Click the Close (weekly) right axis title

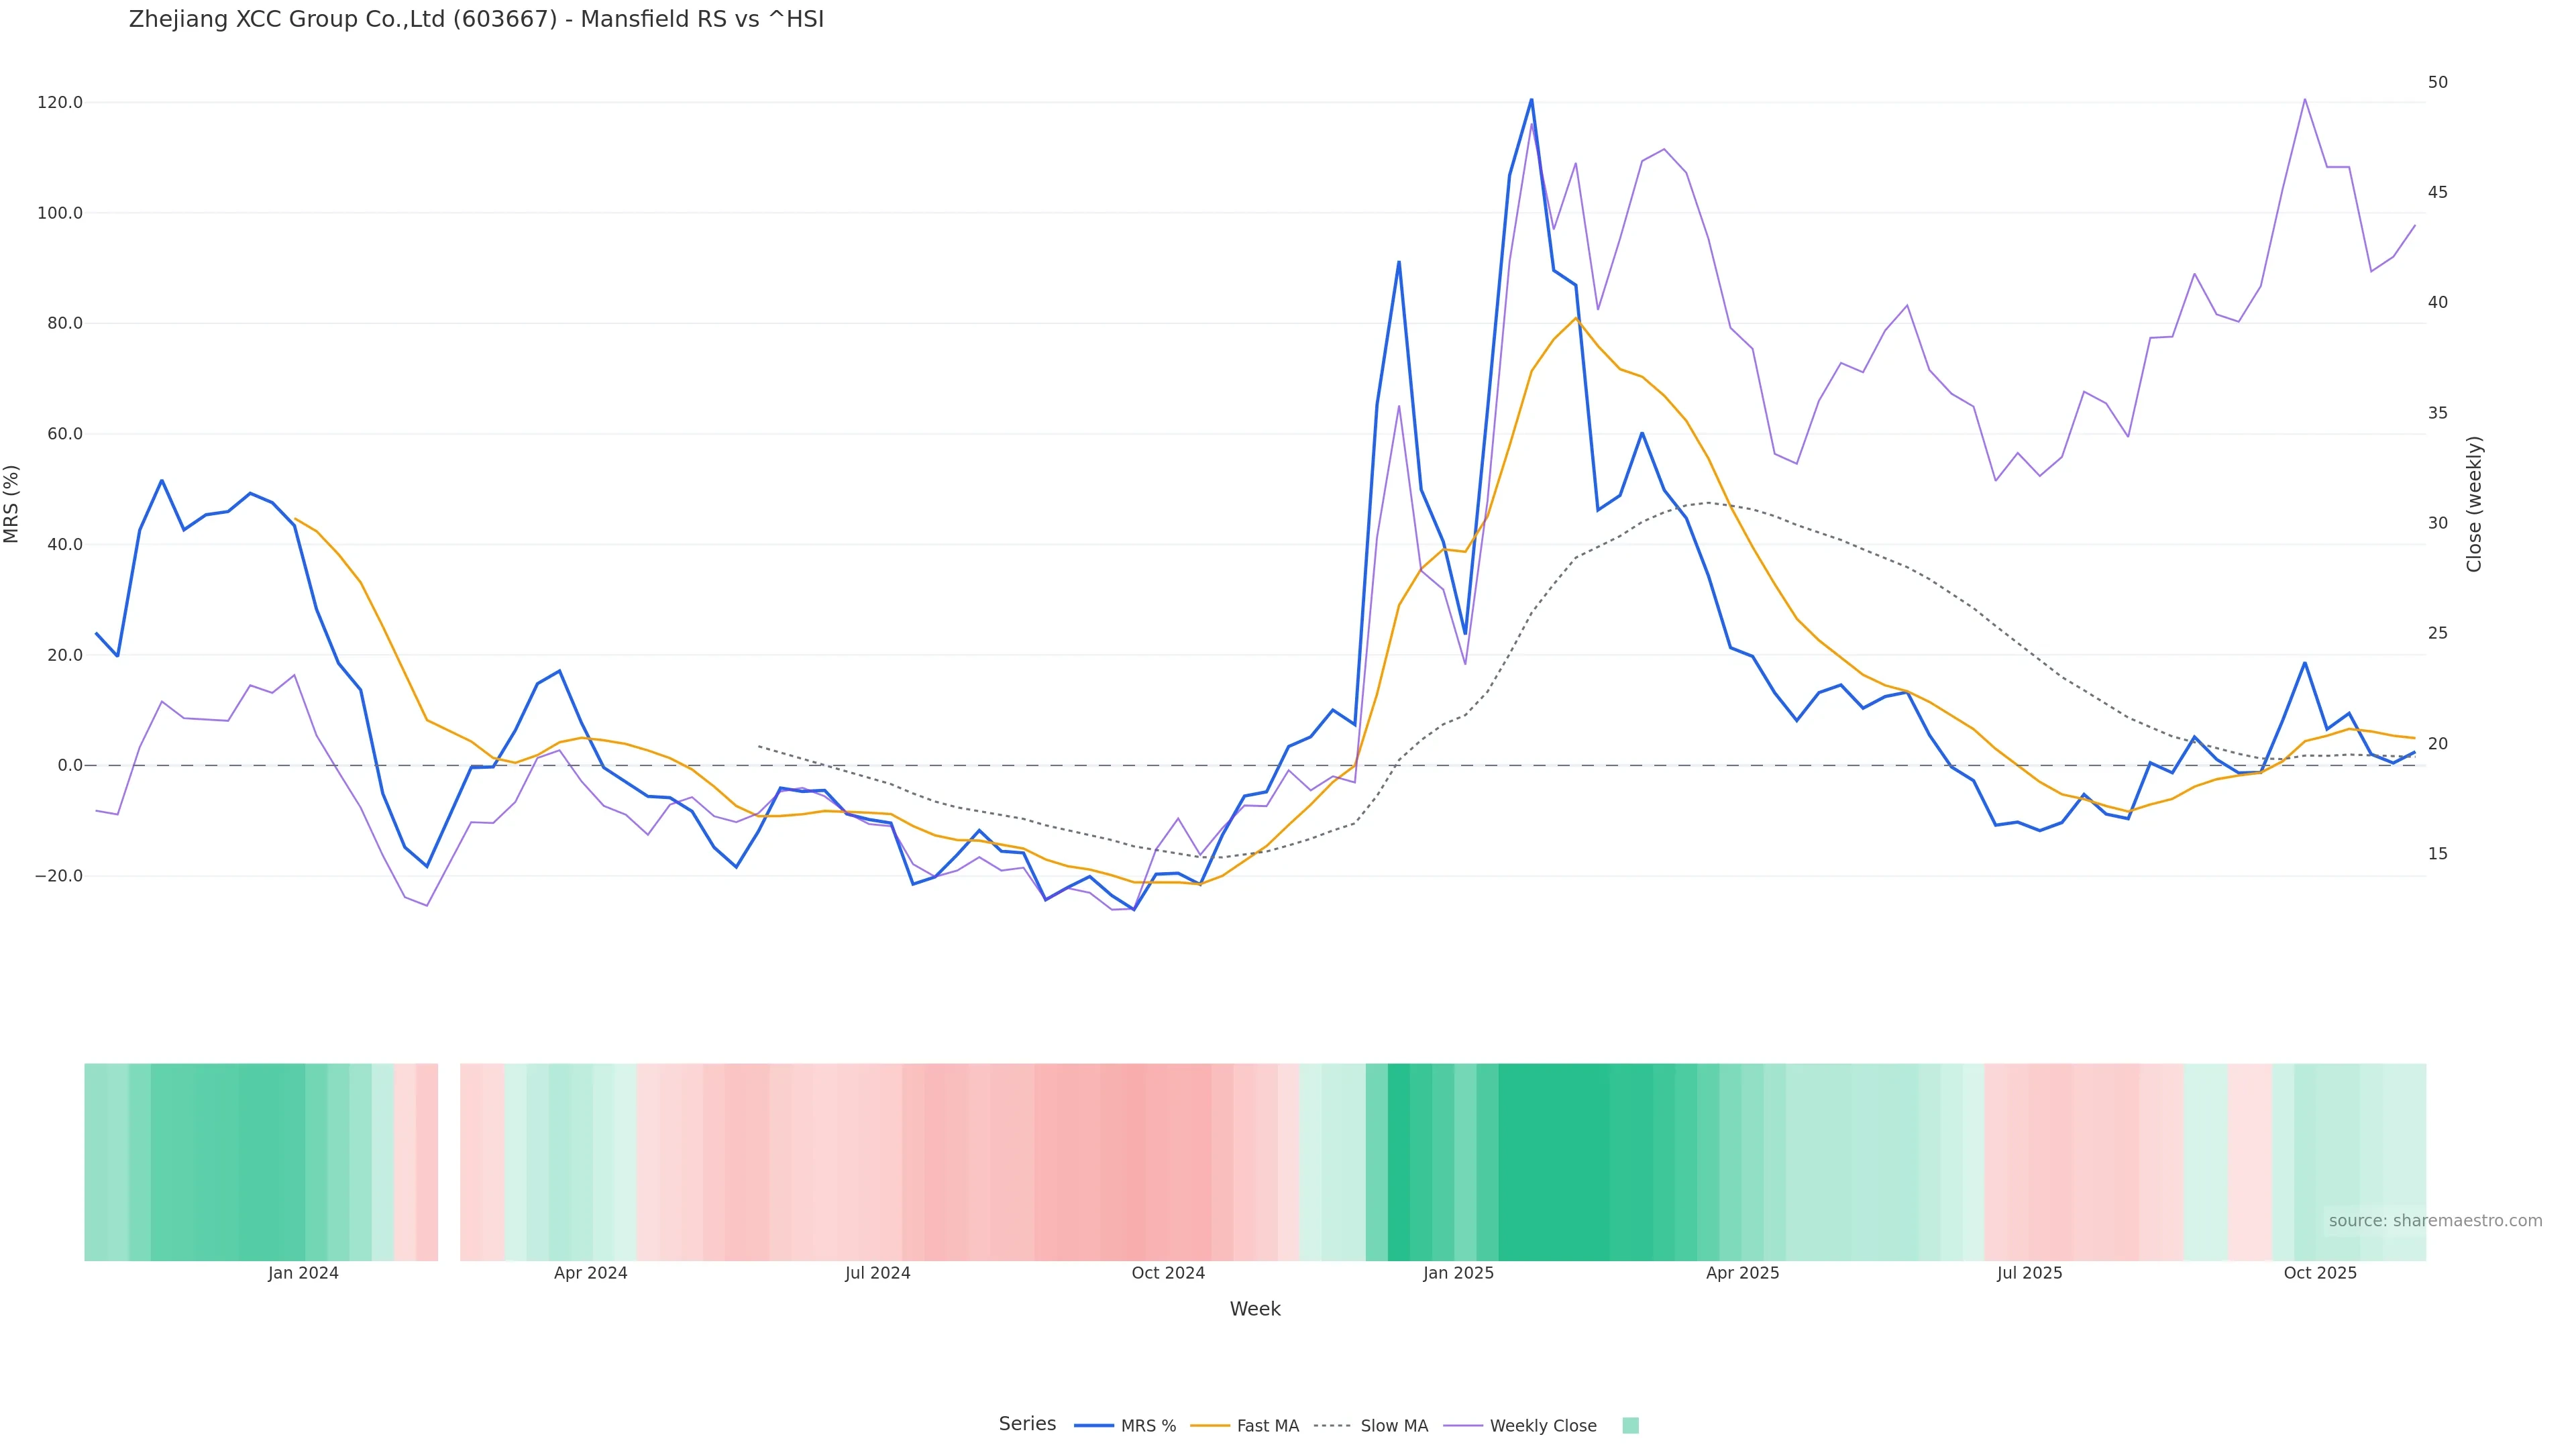tap(2474, 504)
